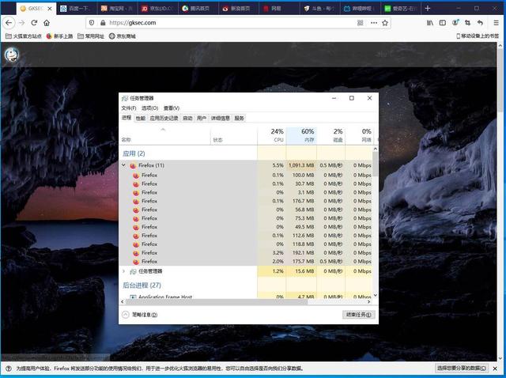The height and width of the screenshot is (378, 506).
Task: Click the Firefox forward arrow
Action: click(21, 23)
